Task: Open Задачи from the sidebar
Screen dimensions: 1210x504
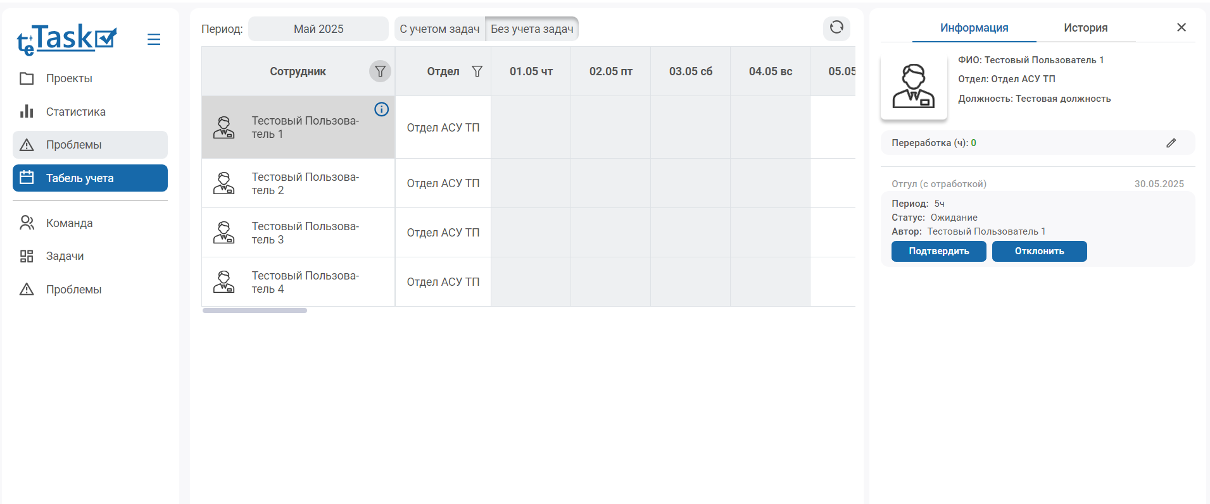Action: coord(65,256)
